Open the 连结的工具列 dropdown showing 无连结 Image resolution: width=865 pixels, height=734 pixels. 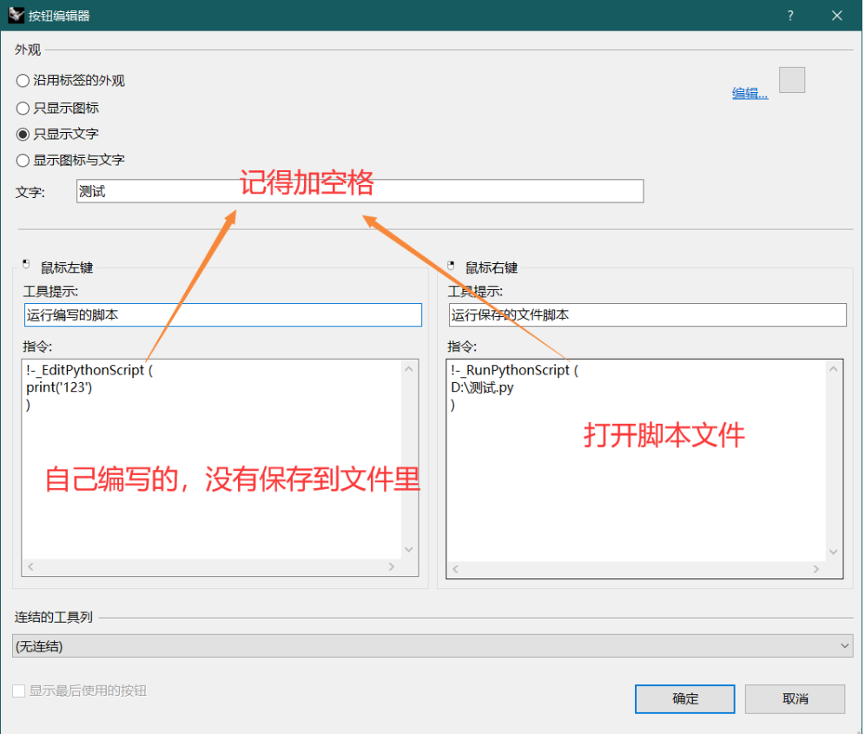click(x=844, y=645)
